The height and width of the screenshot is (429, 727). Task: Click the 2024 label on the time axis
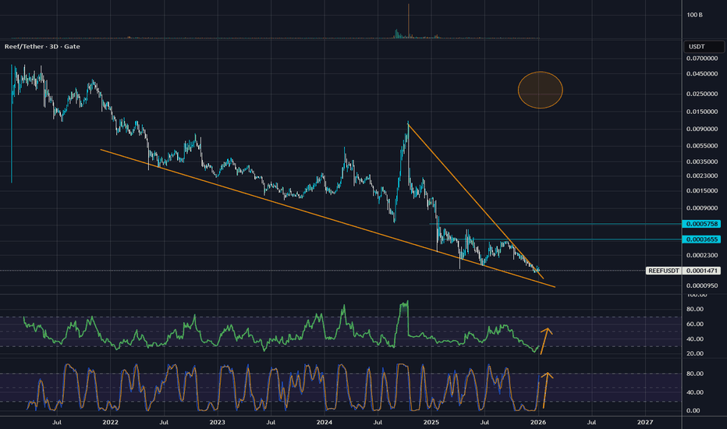coord(324,422)
